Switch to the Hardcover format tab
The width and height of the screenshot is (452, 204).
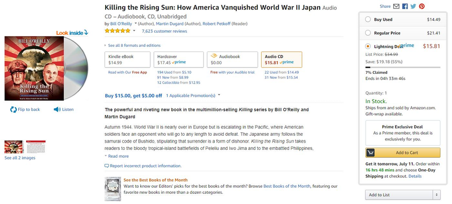coord(179,60)
